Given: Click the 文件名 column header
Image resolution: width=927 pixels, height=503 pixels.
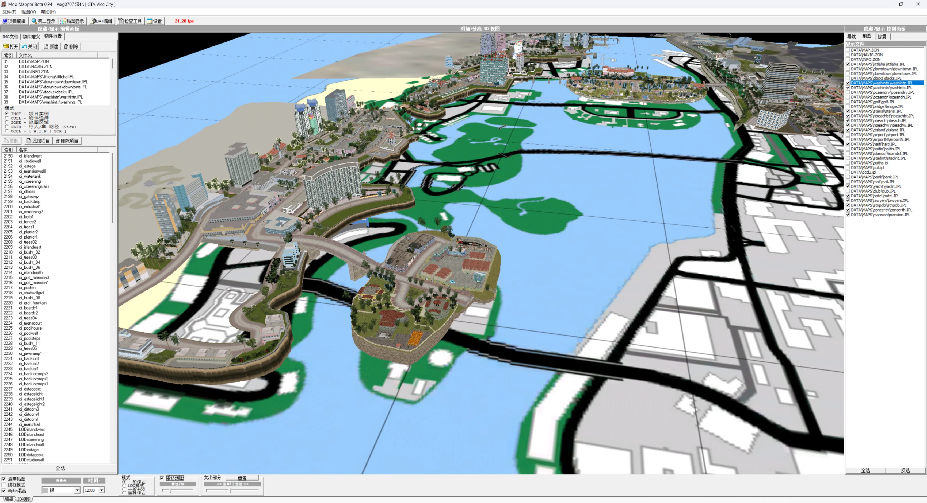Looking at the screenshot, I should point(57,55).
